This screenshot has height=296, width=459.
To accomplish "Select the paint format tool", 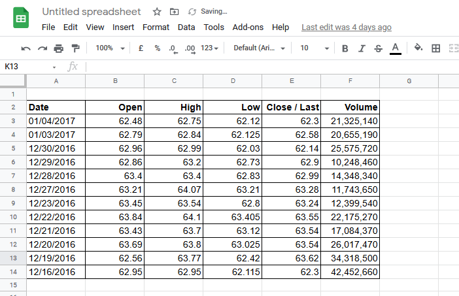I will coord(76,48).
